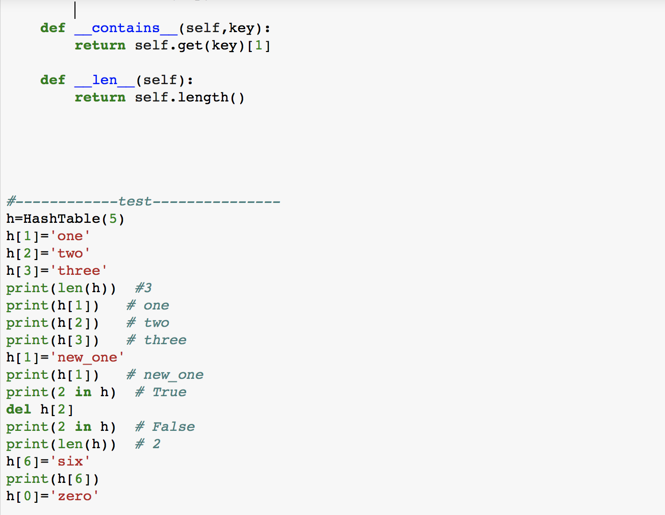Select the string 'one' assignment
The width and height of the screenshot is (665, 515).
click(70, 236)
